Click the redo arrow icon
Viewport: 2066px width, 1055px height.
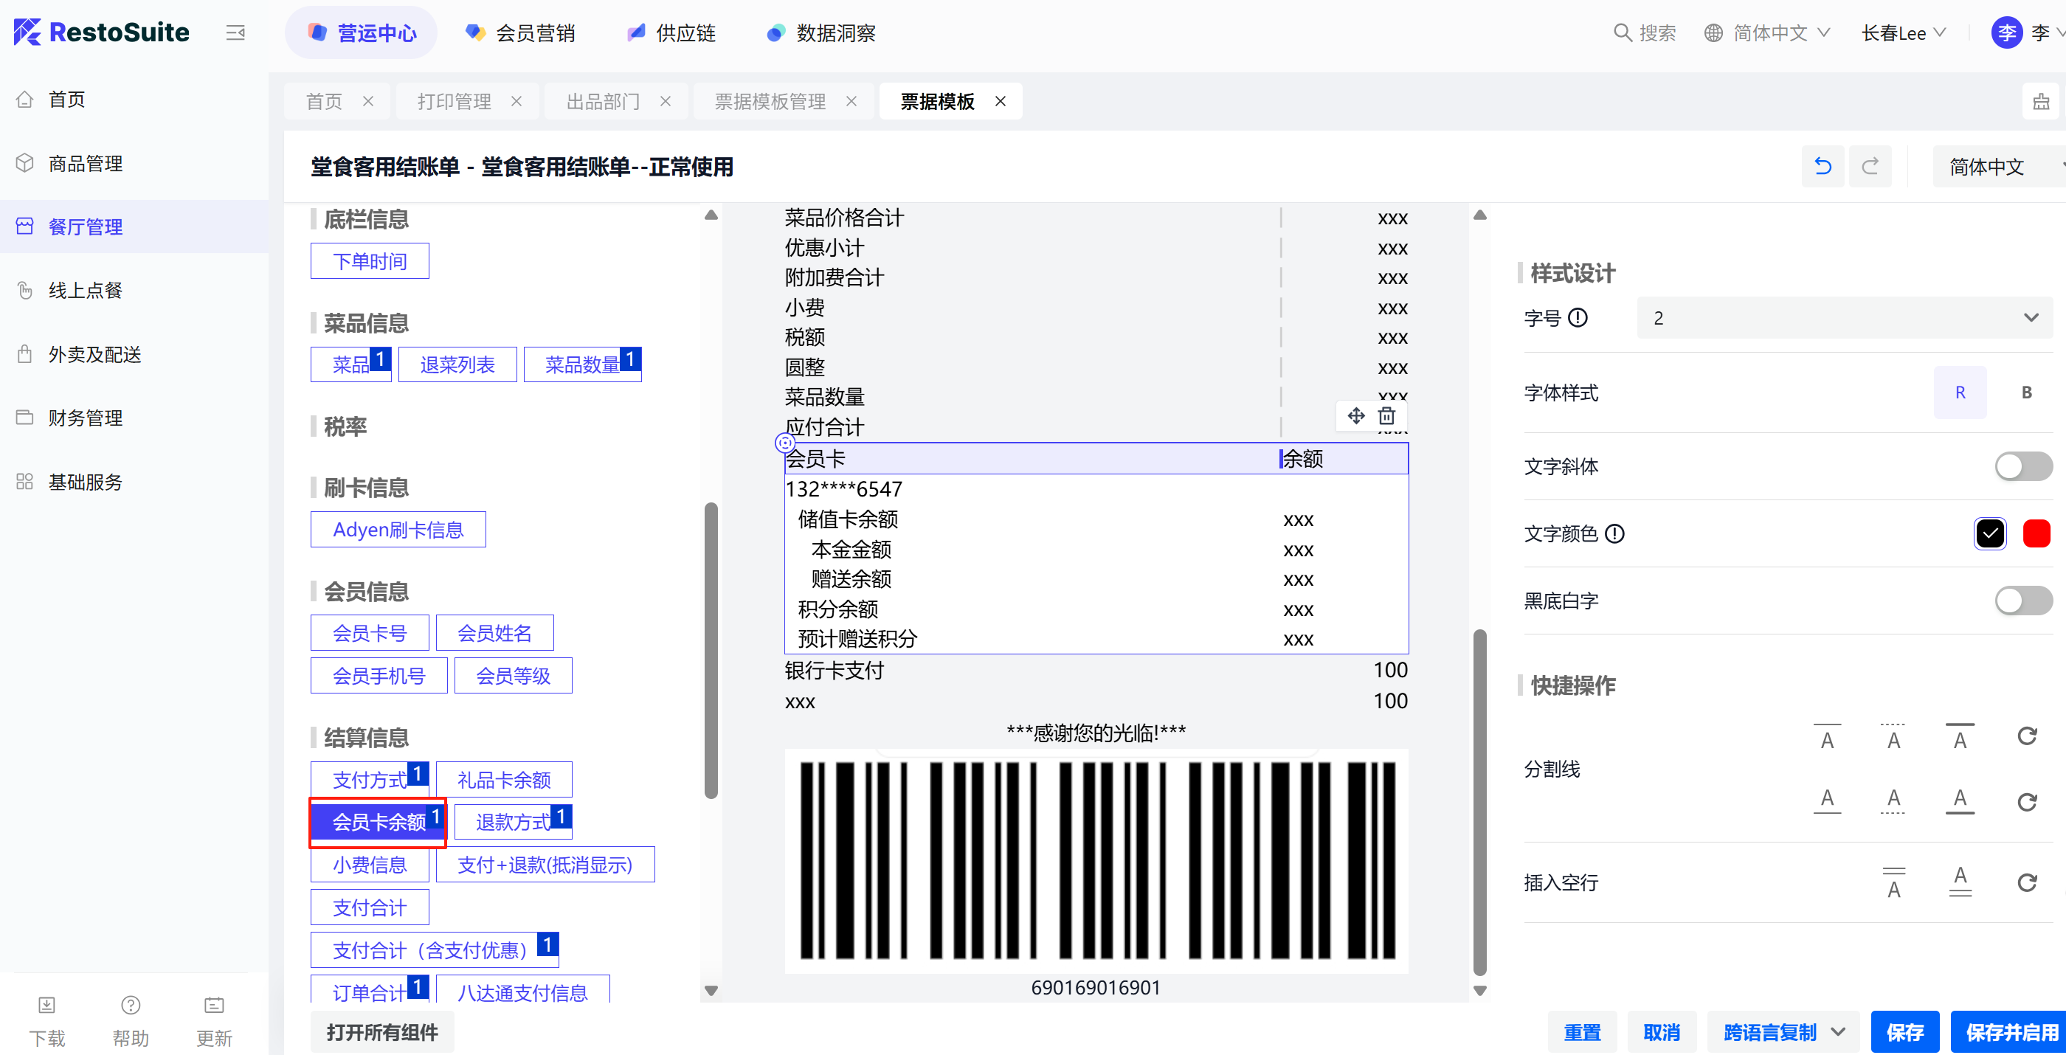(1870, 166)
